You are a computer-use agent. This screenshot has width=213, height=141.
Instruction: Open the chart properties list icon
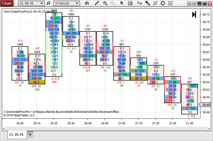tap(170, 3)
